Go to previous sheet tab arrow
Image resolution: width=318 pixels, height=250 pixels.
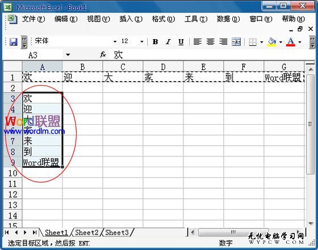[x=16, y=232]
